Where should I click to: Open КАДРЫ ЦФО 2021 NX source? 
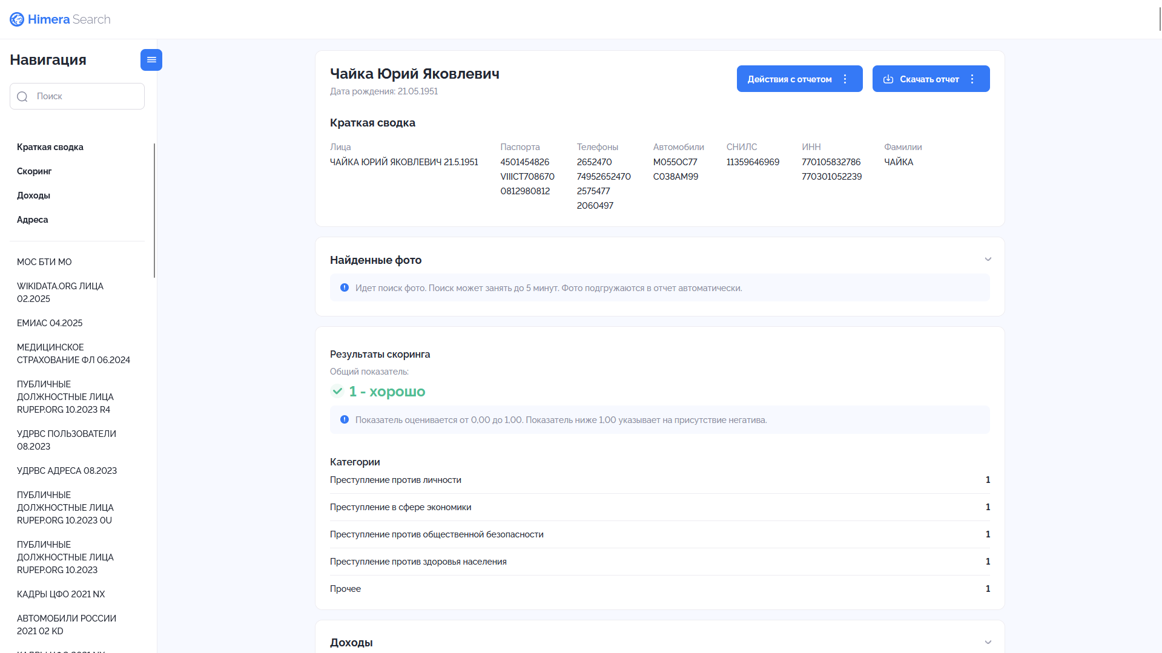click(x=61, y=594)
